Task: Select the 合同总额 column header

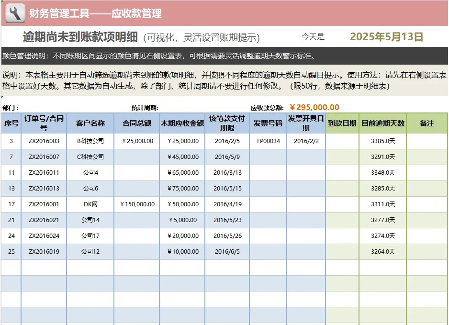Action: pos(137,123)
